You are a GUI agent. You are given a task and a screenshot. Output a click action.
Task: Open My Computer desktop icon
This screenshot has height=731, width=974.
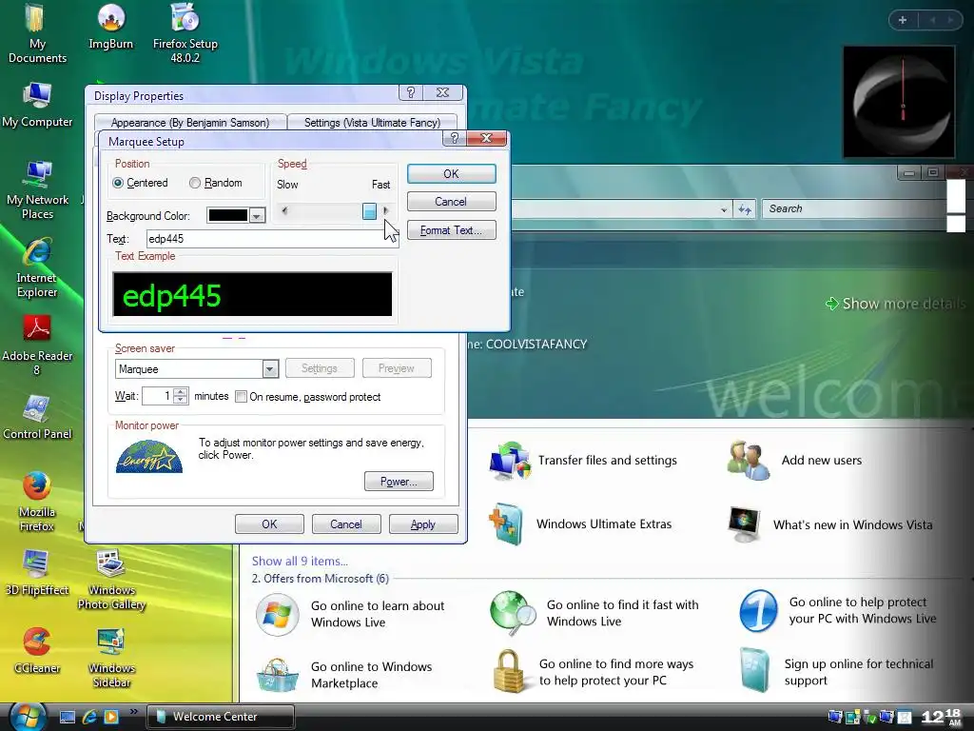[37, 105]
